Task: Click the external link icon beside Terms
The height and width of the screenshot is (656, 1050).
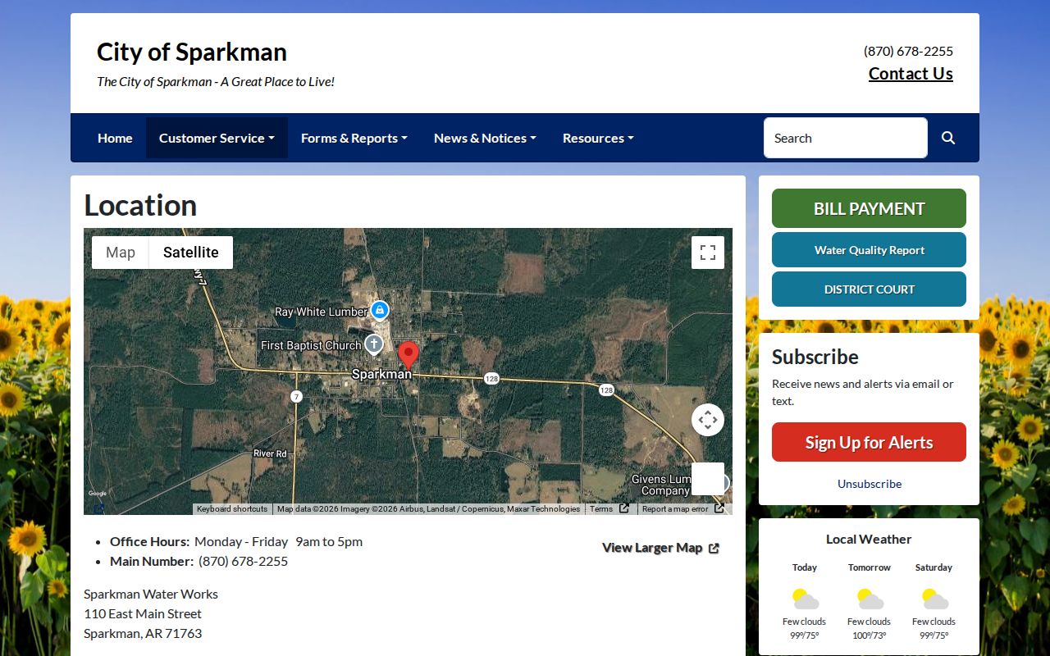Action: 624,508
